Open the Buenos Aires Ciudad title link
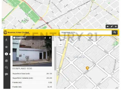 tap(18, 32)
